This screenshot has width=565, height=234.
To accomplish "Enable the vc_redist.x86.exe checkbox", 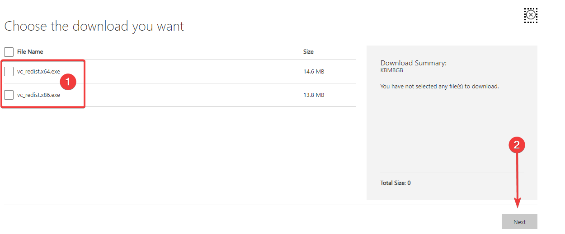I will click(9, 95).
